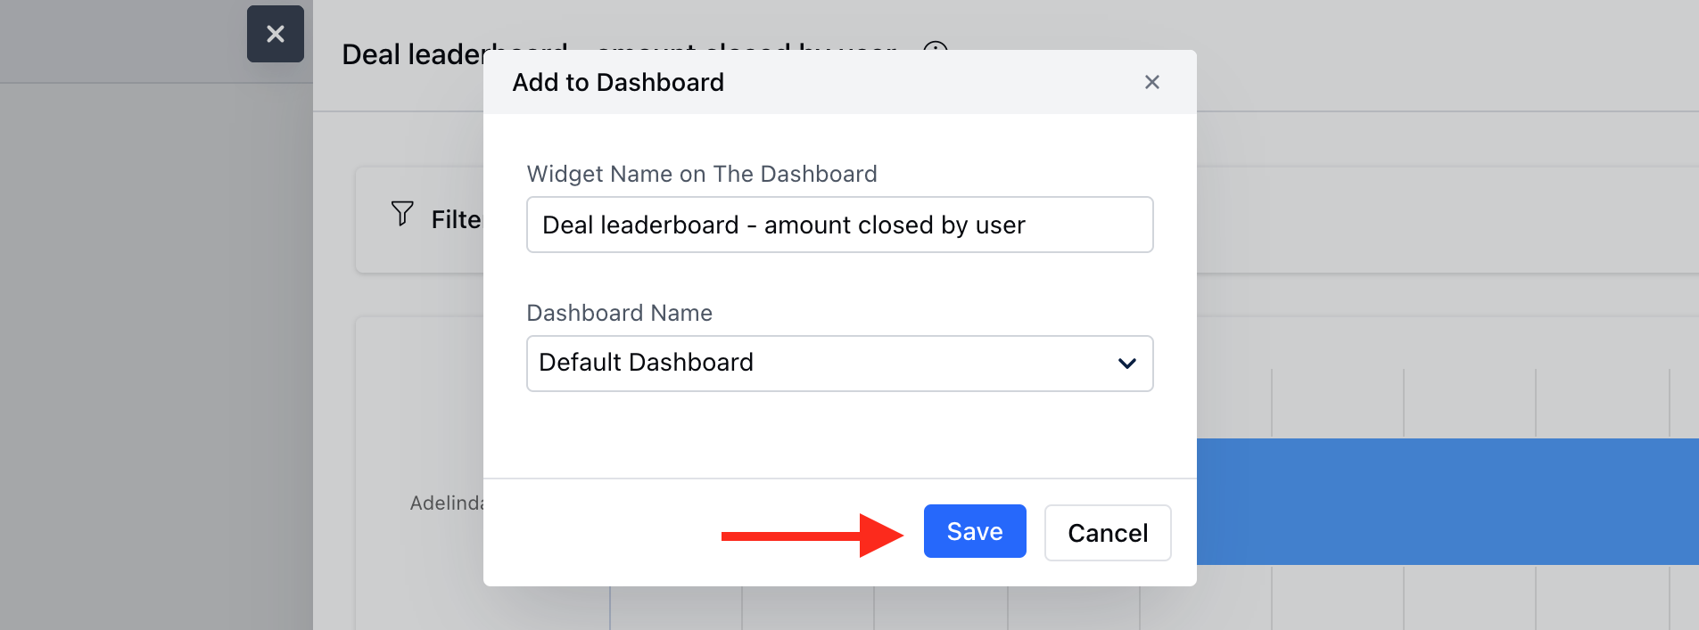This screenshot has width=1699, height=630.
Task: Expand the Dashboard Name chevron arrow
Action: pyautogui.click(x=1127, y=364)
